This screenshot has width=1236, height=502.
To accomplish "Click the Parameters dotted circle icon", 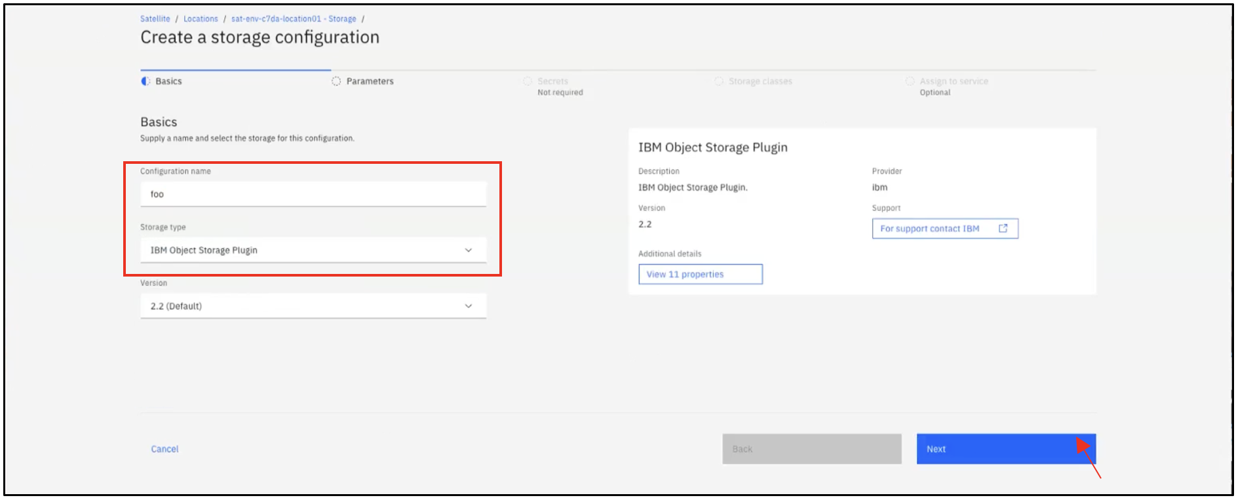I will (x=336, y=81).
